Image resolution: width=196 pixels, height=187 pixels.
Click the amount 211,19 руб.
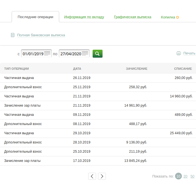tap(138, 152)
